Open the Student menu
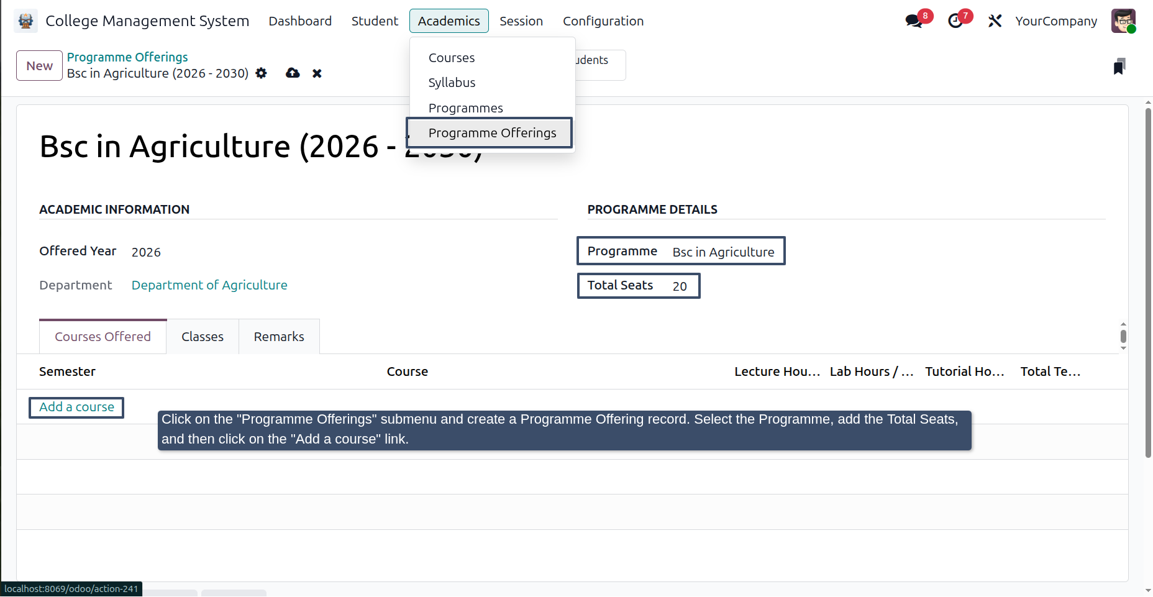Image resolution: width=1153 pixels, height=597 pixels. (x=375, y=21)
